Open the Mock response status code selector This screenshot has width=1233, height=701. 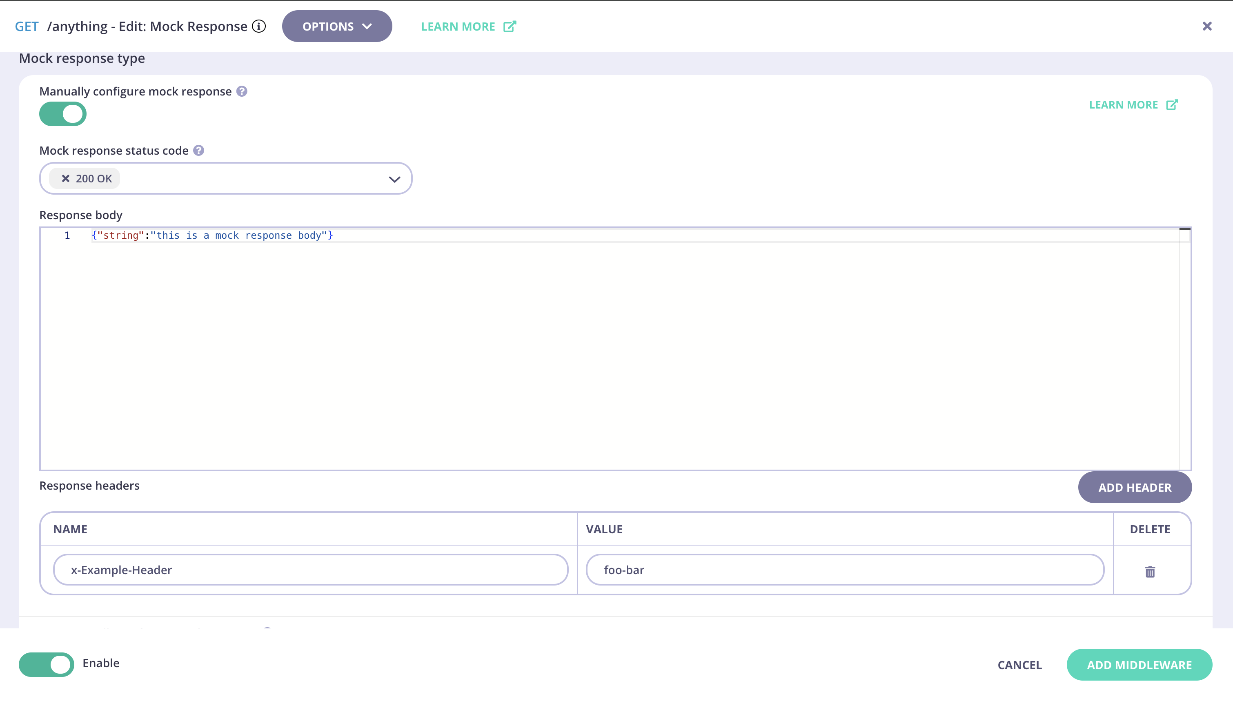[226, 178]
